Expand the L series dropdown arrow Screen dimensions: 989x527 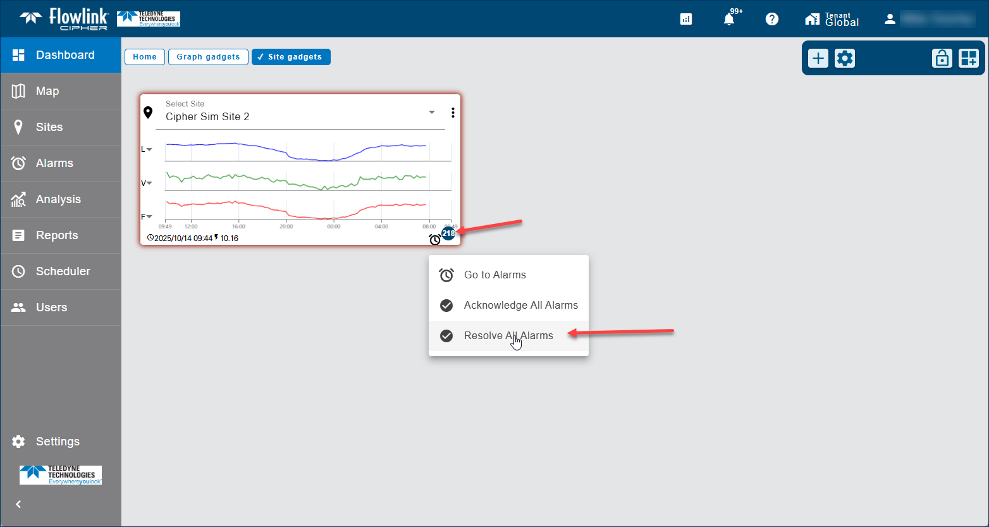(149, 149)
